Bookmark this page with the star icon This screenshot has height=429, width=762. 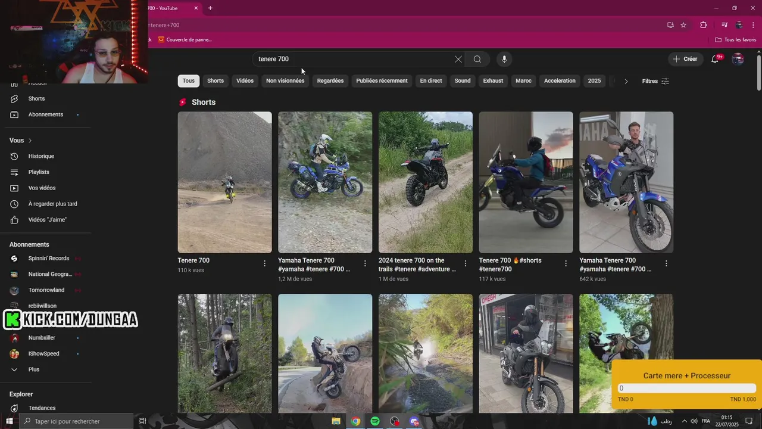683,25
